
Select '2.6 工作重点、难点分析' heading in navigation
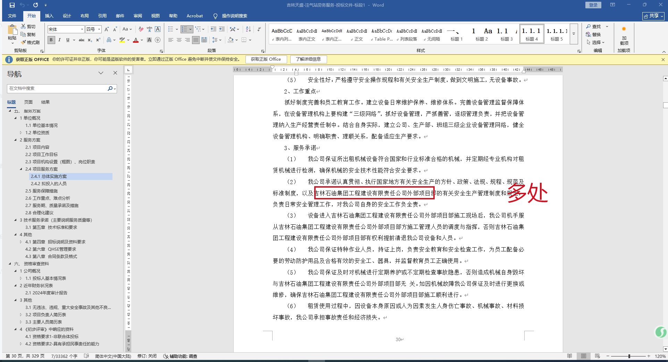48,198
